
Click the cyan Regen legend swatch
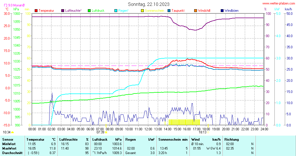pyautogui.click(x=116, y=11)
